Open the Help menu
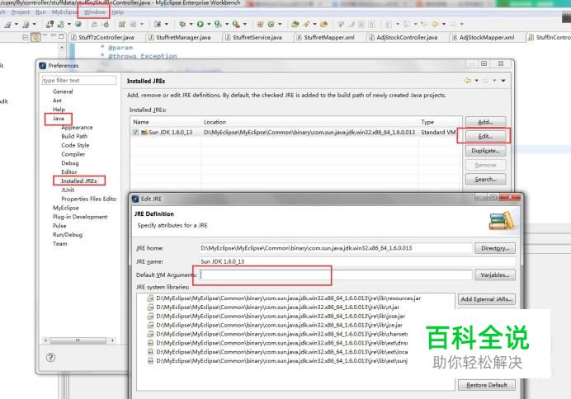The height and width of the screenshot is (399, 571). (118, 12)
